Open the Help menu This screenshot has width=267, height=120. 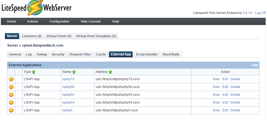[x=116, y=22]
